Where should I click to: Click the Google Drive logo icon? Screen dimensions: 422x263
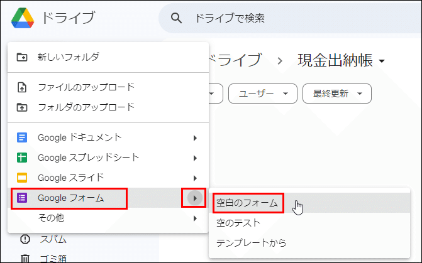pos(23,18)
